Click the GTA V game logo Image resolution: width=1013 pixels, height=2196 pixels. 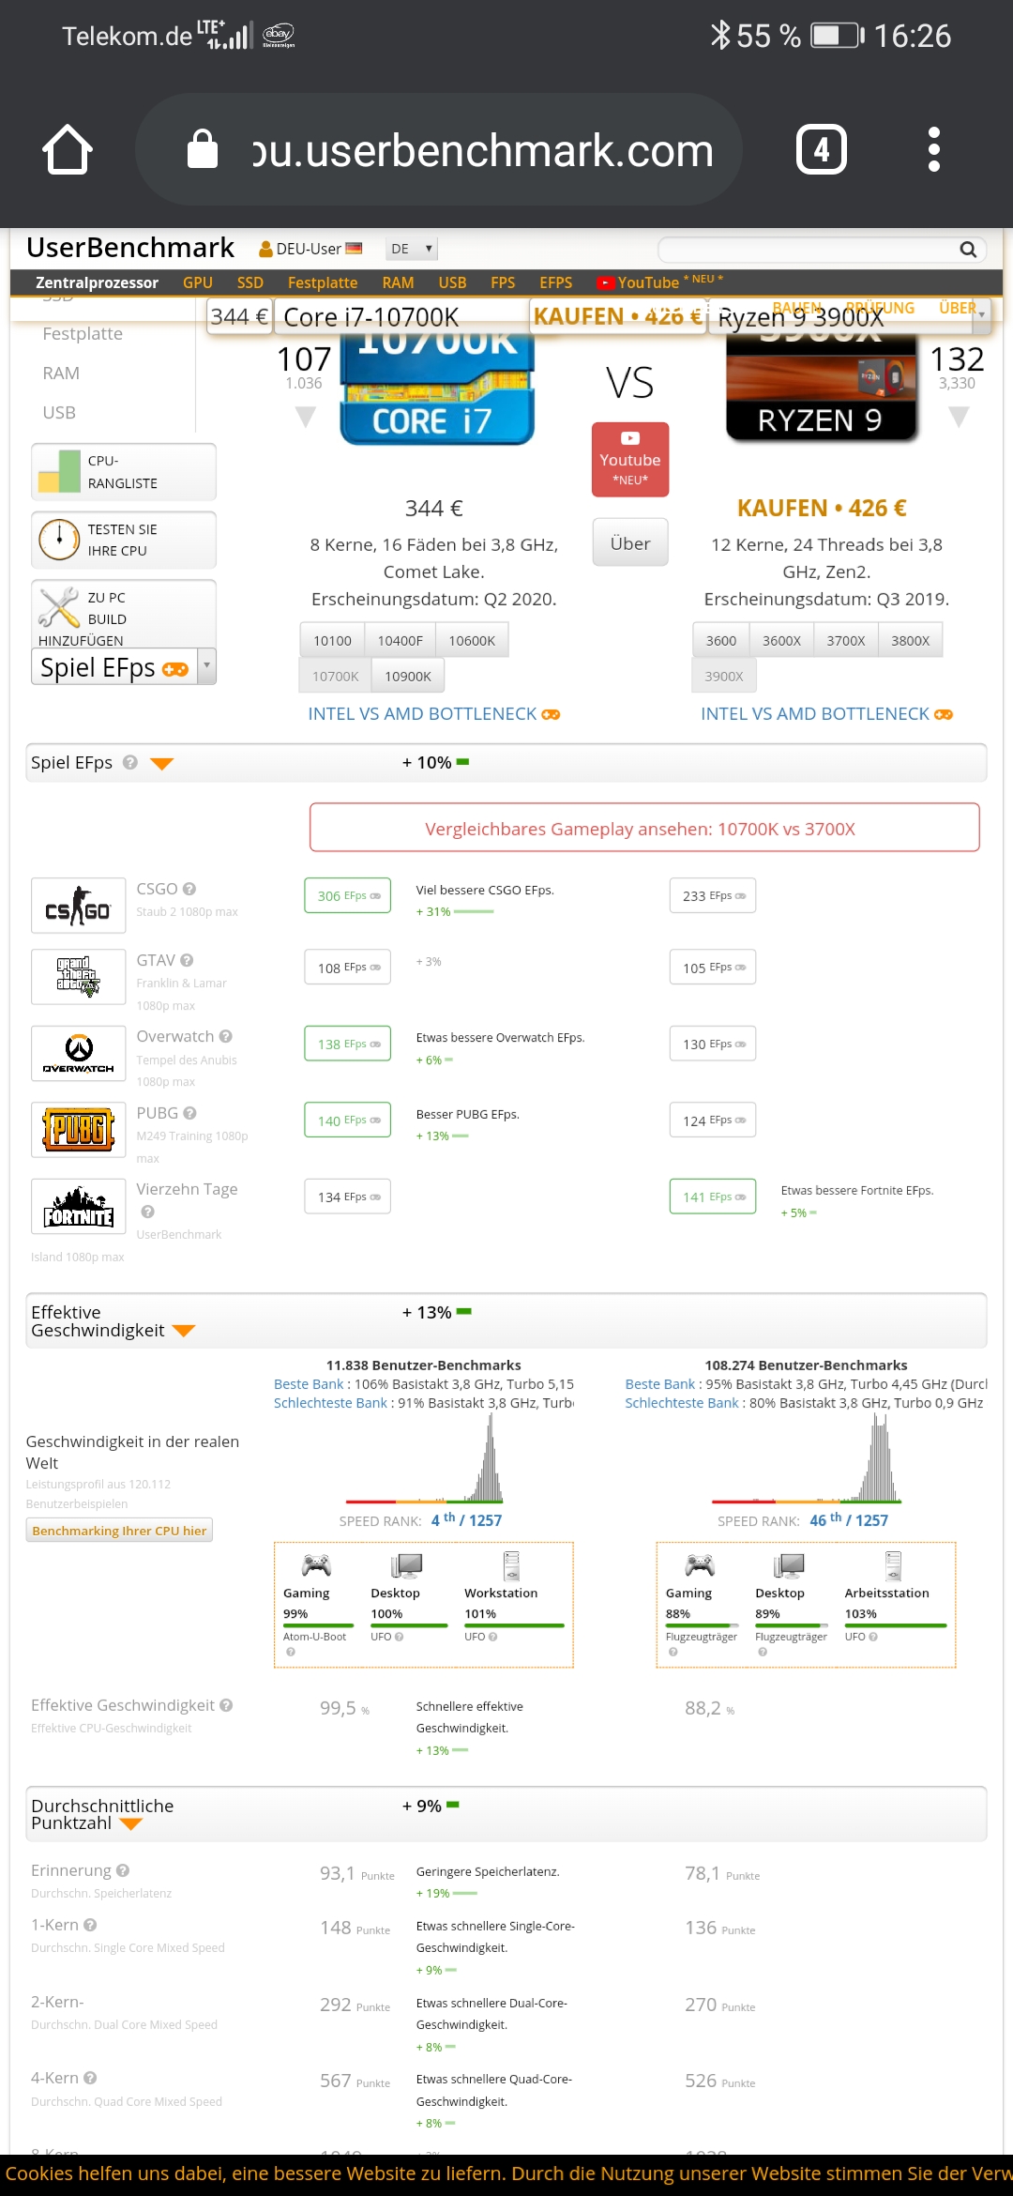click(x=79, y=977)
